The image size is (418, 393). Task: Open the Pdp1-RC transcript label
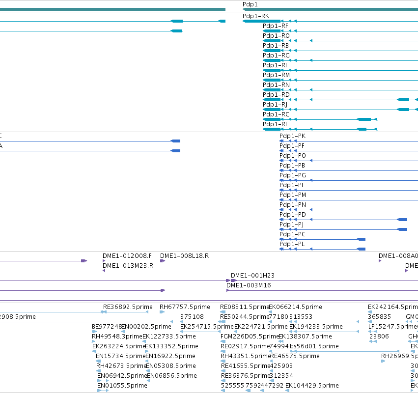(x=276, y=114)
